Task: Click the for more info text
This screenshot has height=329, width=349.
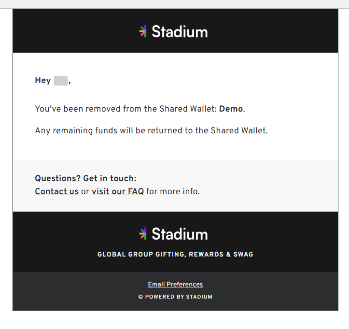Action: click(173, 191)
